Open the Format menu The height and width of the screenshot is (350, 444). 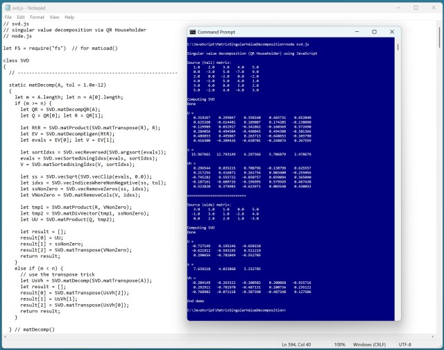point(37,17)
